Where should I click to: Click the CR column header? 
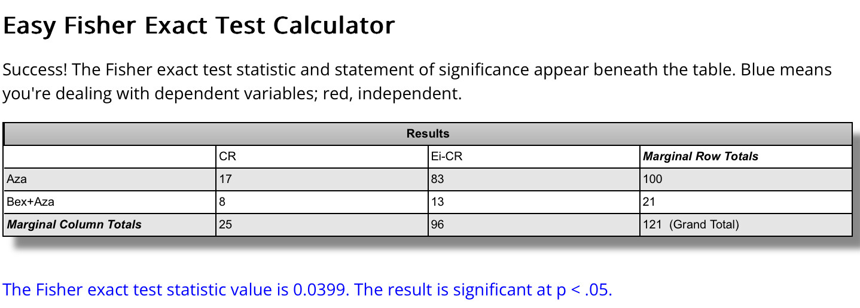coord(228,157)
